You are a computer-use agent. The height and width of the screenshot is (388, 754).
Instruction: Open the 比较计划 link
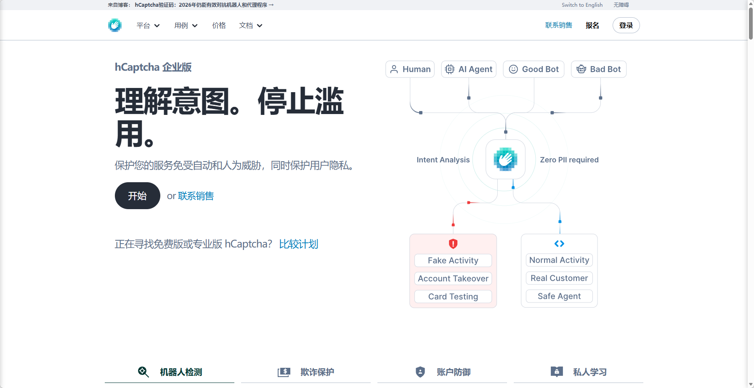coord(299,244)
